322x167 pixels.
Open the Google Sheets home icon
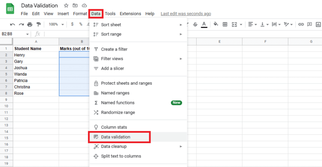[x=10, y=9]
